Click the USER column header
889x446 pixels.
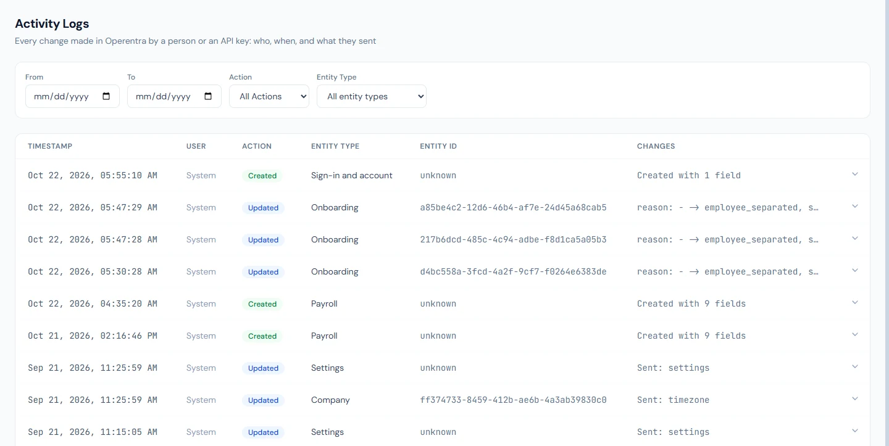click(x=196, y=146)
